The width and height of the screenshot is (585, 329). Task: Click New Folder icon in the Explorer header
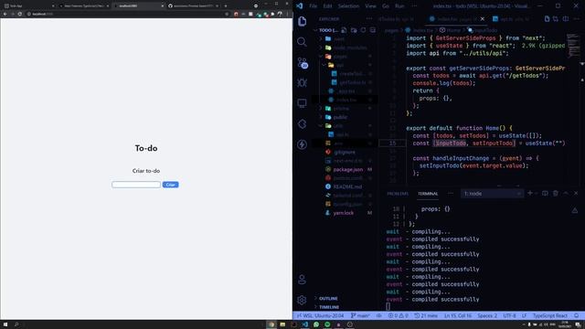(x=354, y=30)
